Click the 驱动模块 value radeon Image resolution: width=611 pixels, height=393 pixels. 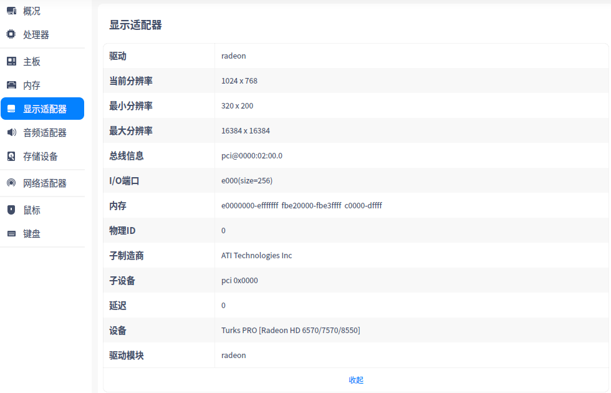click(233, 355)
